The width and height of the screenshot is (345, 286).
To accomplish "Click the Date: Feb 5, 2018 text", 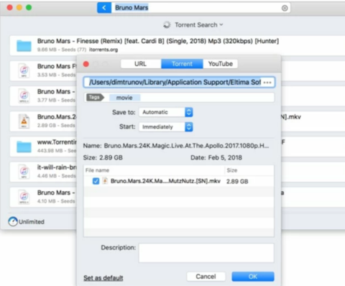I will (216, 157).
